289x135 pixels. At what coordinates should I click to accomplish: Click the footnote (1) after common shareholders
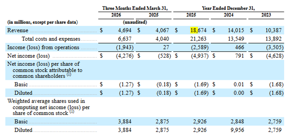[x=69, y=75]
